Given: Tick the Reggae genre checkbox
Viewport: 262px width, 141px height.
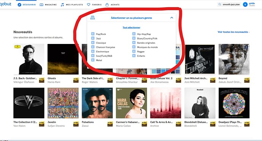Looking at the screenshot, I should (x=134, y=52).
